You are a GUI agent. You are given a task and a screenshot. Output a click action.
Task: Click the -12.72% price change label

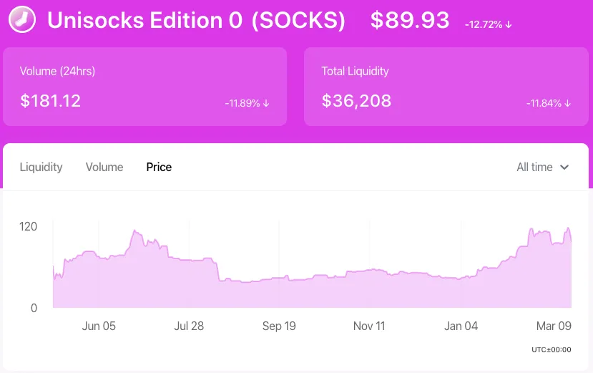click(484, 24)
